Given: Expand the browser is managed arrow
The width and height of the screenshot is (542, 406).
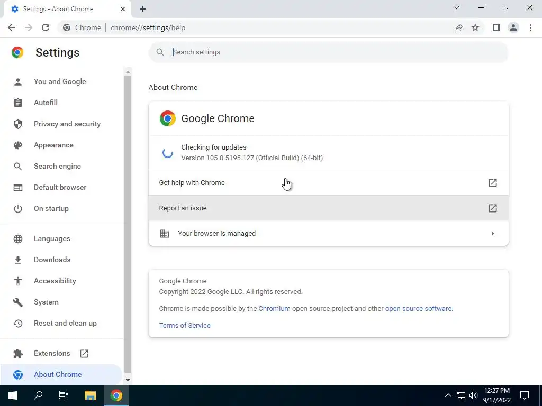Looking at the screenshot, I should tap(493, 234).
